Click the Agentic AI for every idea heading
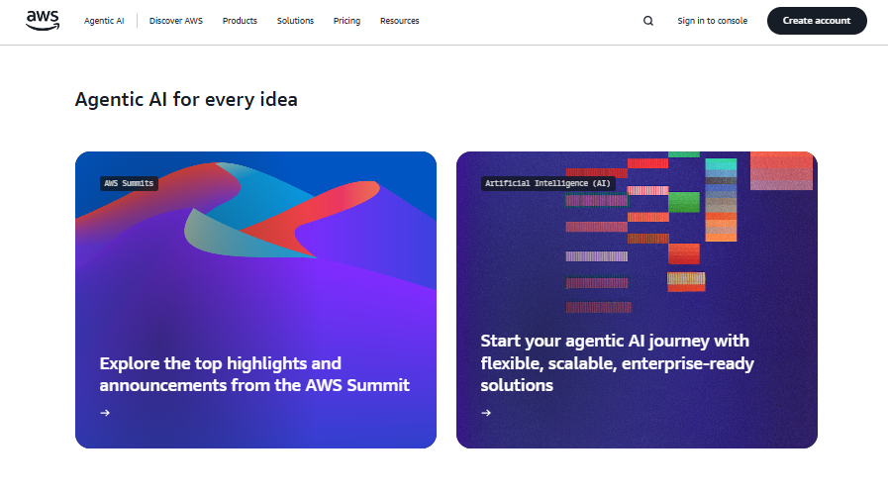This screenshot has width=888, height=497. [186, 100]
